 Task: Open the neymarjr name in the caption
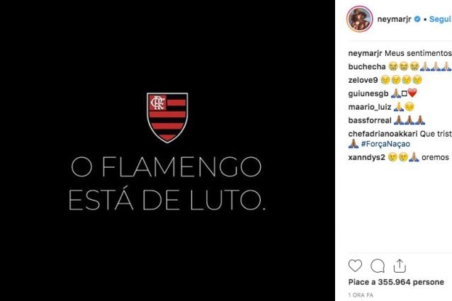(x=365, y=53)
